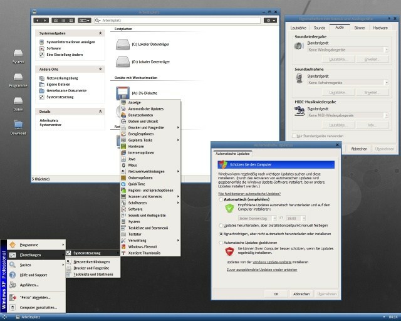Open the view options dropdown in explorer toolbar
The image size is (401, 321).
tap(85, 21)
